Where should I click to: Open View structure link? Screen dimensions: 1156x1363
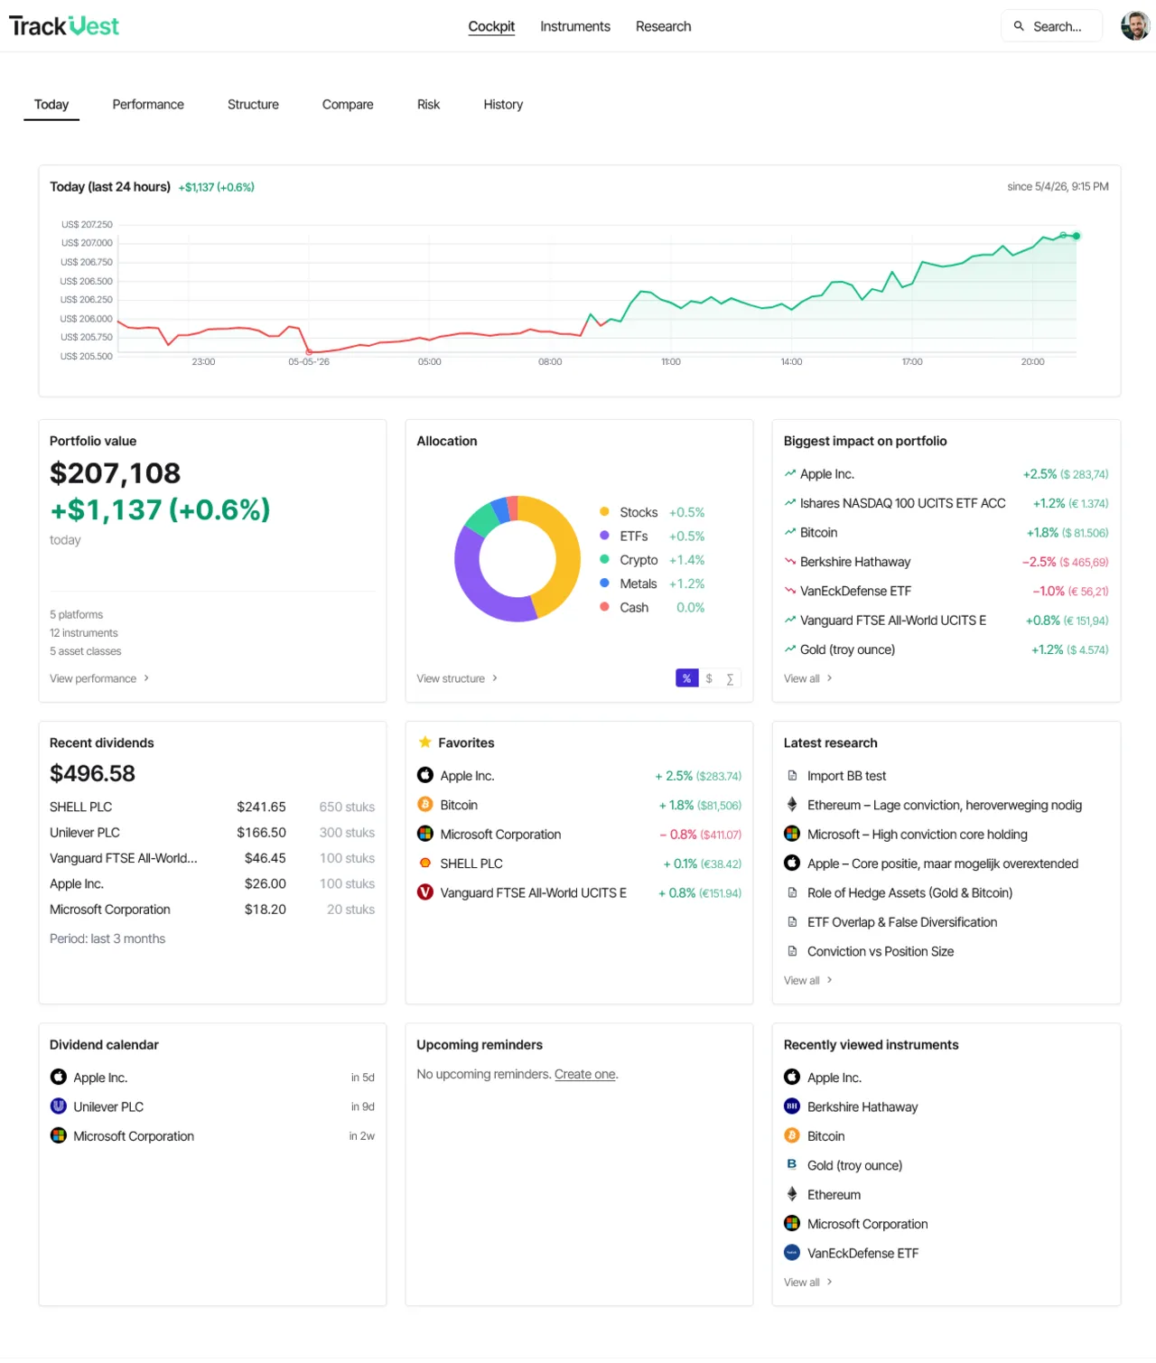[457, 678]
